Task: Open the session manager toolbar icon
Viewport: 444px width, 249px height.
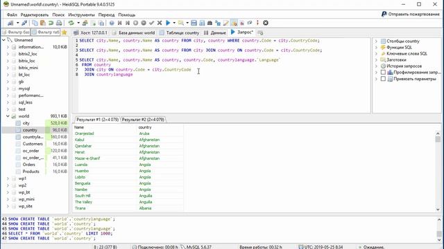Action: pyautogui.click(x=10, y=23)
